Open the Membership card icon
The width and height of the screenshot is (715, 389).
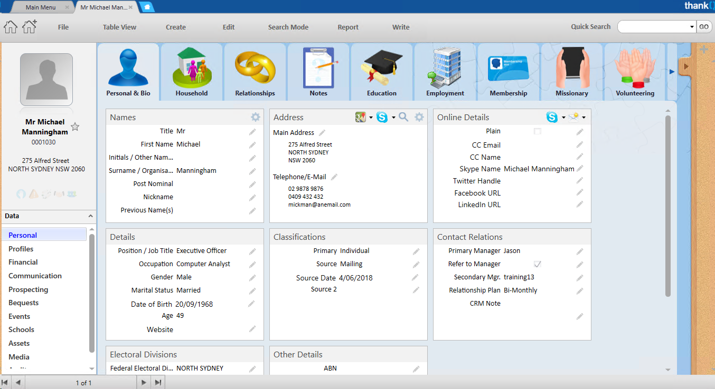pos(508,69)
